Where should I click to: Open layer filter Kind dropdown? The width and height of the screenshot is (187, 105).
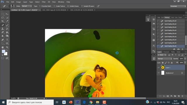coord(162,55)
